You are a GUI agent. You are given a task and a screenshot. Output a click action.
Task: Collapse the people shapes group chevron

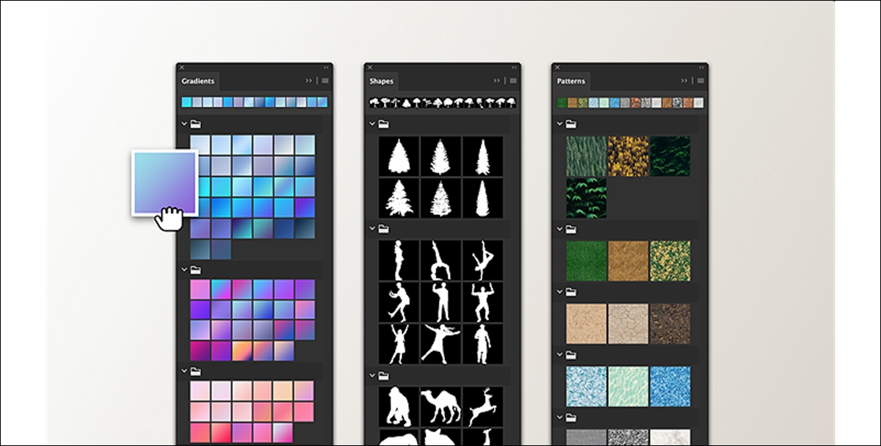[x=371, y=229]
